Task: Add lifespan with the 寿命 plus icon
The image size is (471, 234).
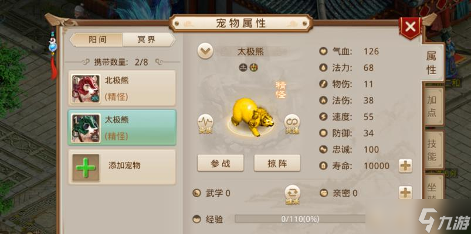Action: pos(405,166)
